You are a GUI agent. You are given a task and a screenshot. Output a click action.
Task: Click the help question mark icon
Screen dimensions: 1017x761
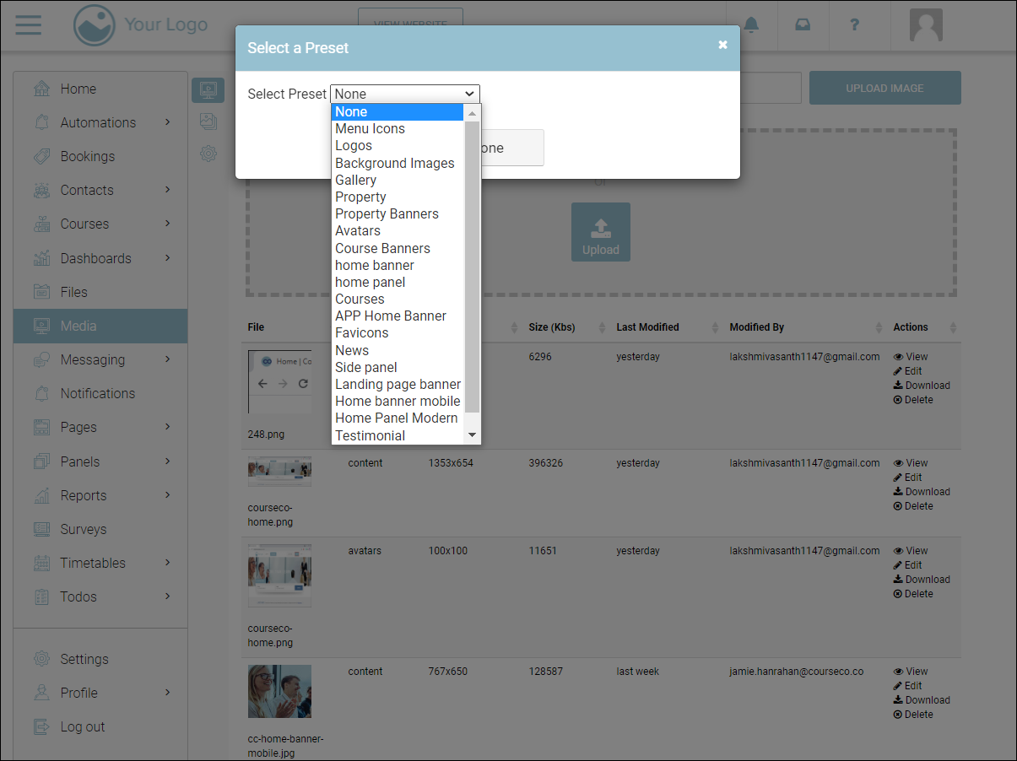[854, 24]
